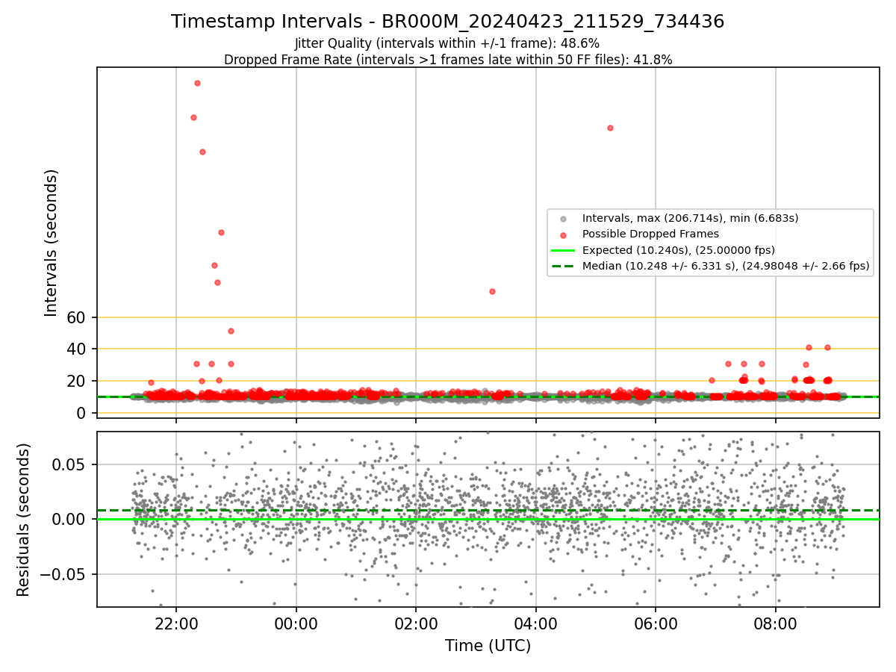Click the 'Time (UTC)' x-axis label
This screenshot has width=896, height=672.
(x=488, y=646)
